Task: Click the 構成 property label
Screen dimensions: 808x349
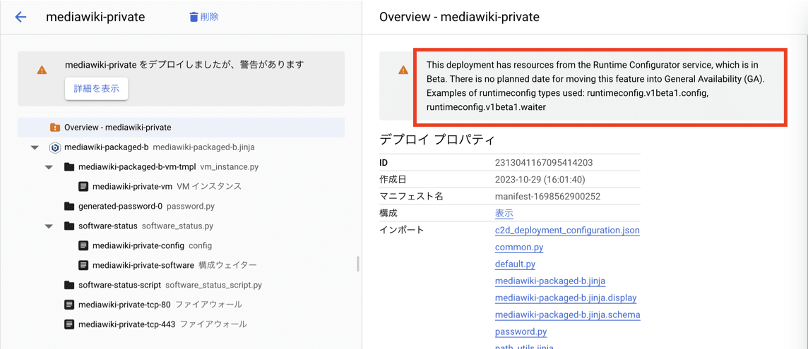Action: 388,213
